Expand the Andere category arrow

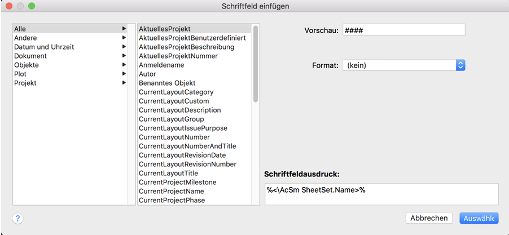pos(124,38)
